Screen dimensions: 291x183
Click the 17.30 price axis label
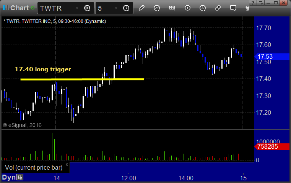click(263, 96)
